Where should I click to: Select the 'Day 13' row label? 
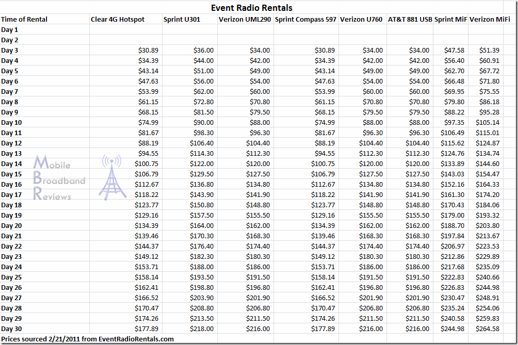[11, 154]
